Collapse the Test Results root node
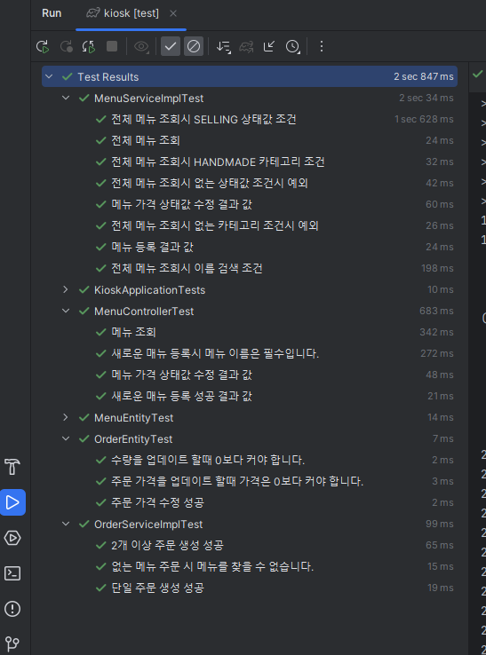 pos(49,77)
